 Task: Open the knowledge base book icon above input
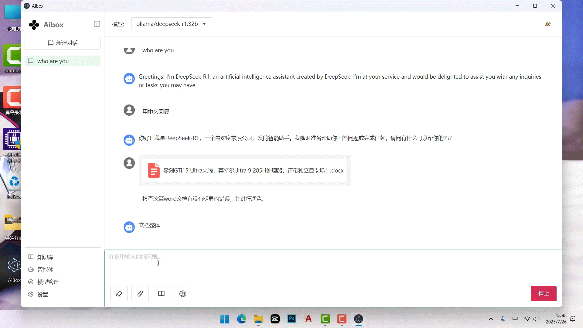[x=161, y=294]
